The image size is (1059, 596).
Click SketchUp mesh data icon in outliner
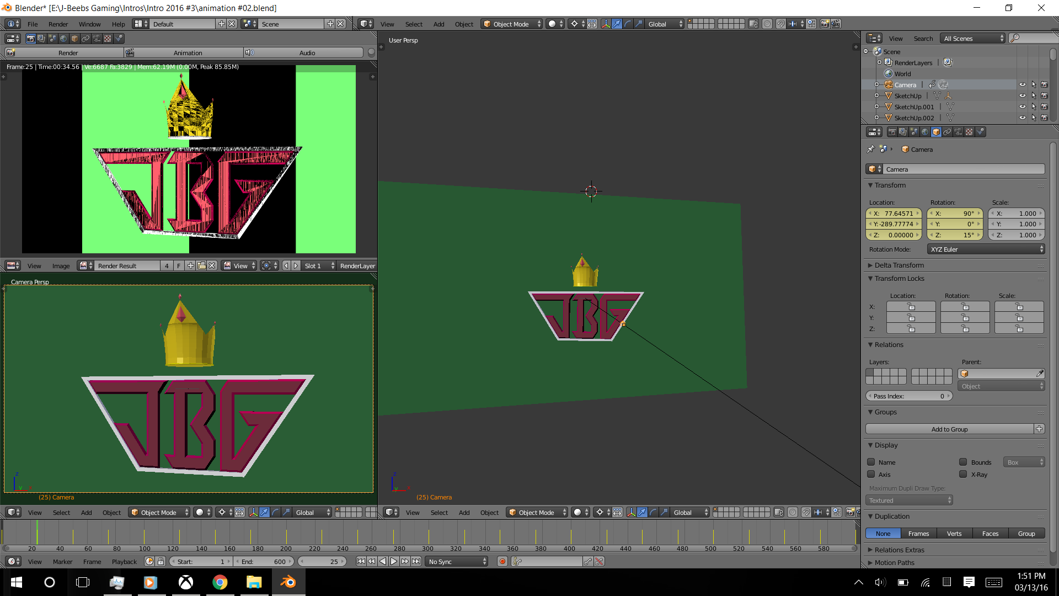(937, 95)
